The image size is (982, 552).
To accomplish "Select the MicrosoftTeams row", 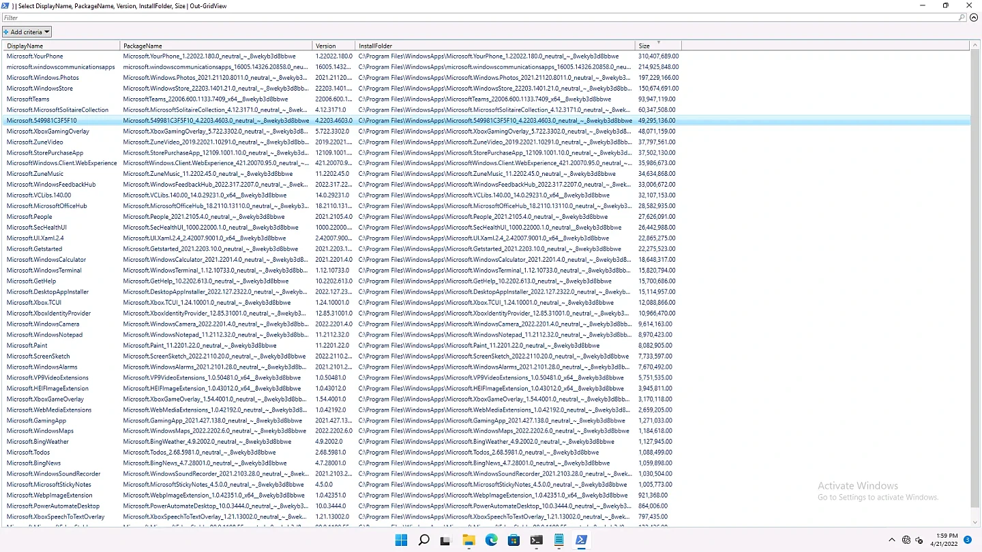I will click(486, 99).
